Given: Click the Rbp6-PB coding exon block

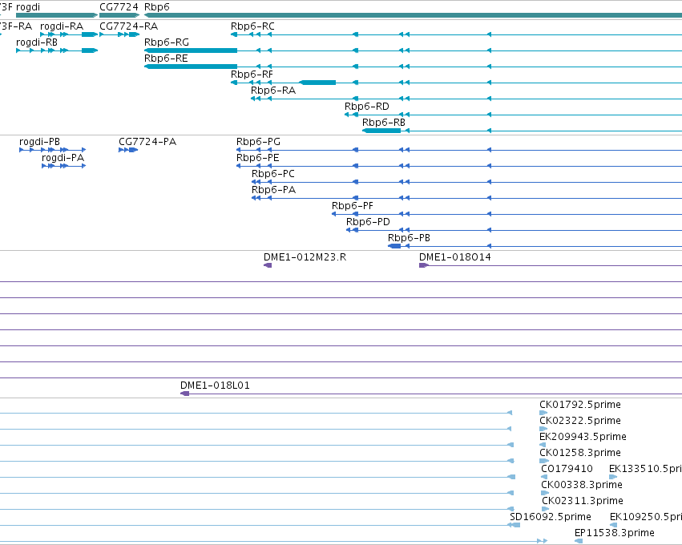Looking at the screenshot, I should [394, 247].
